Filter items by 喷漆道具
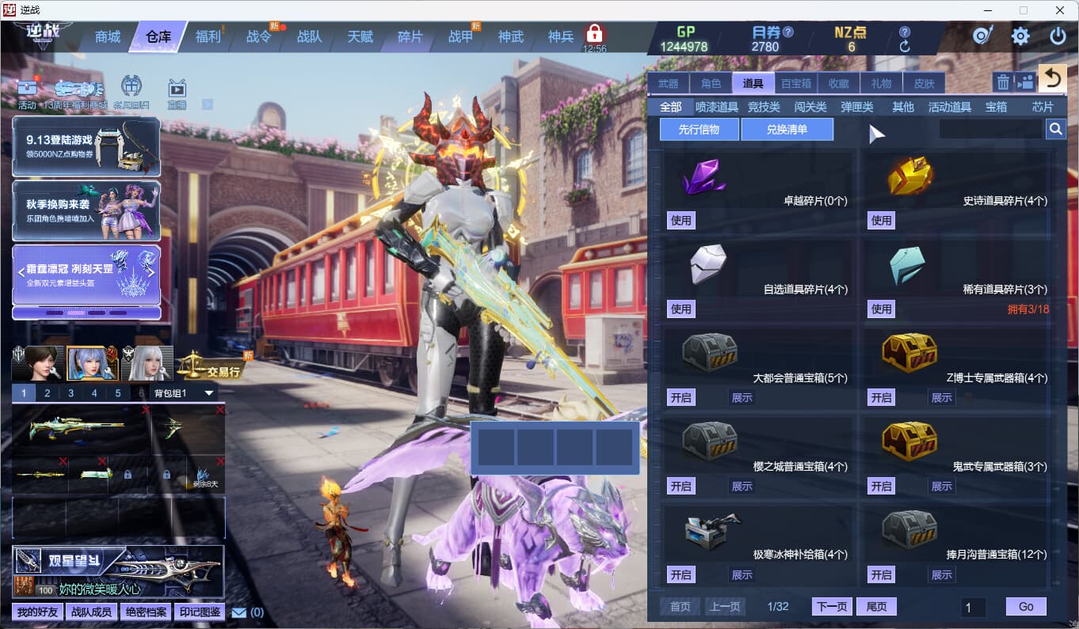The height and width of the screenshot is (629, 1079). [717, 107]
